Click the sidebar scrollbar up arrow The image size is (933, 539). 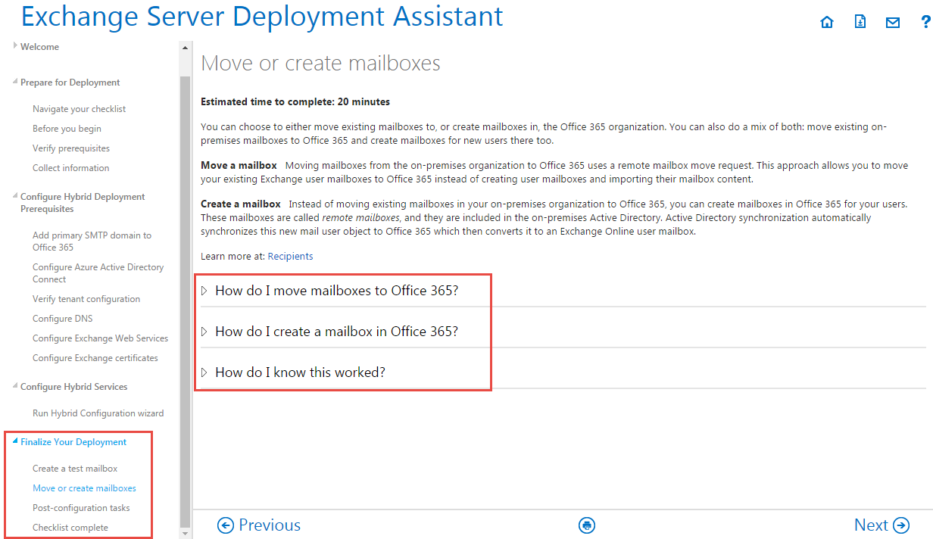185,47
